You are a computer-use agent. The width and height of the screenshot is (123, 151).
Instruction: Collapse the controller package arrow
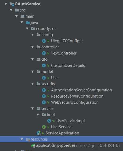[x=33, y=47]
